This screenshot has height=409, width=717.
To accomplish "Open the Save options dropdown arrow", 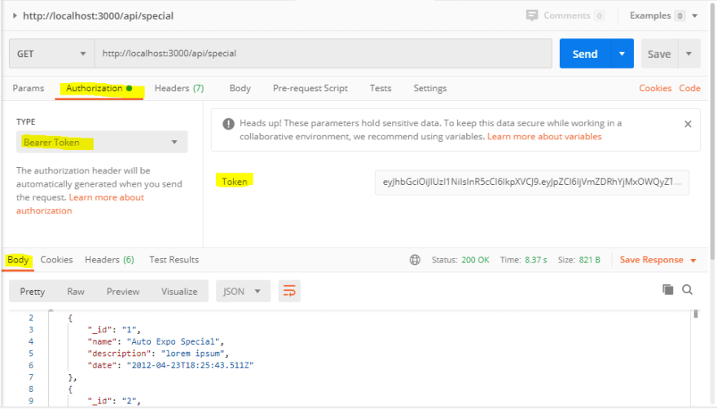I will (689, 54).
